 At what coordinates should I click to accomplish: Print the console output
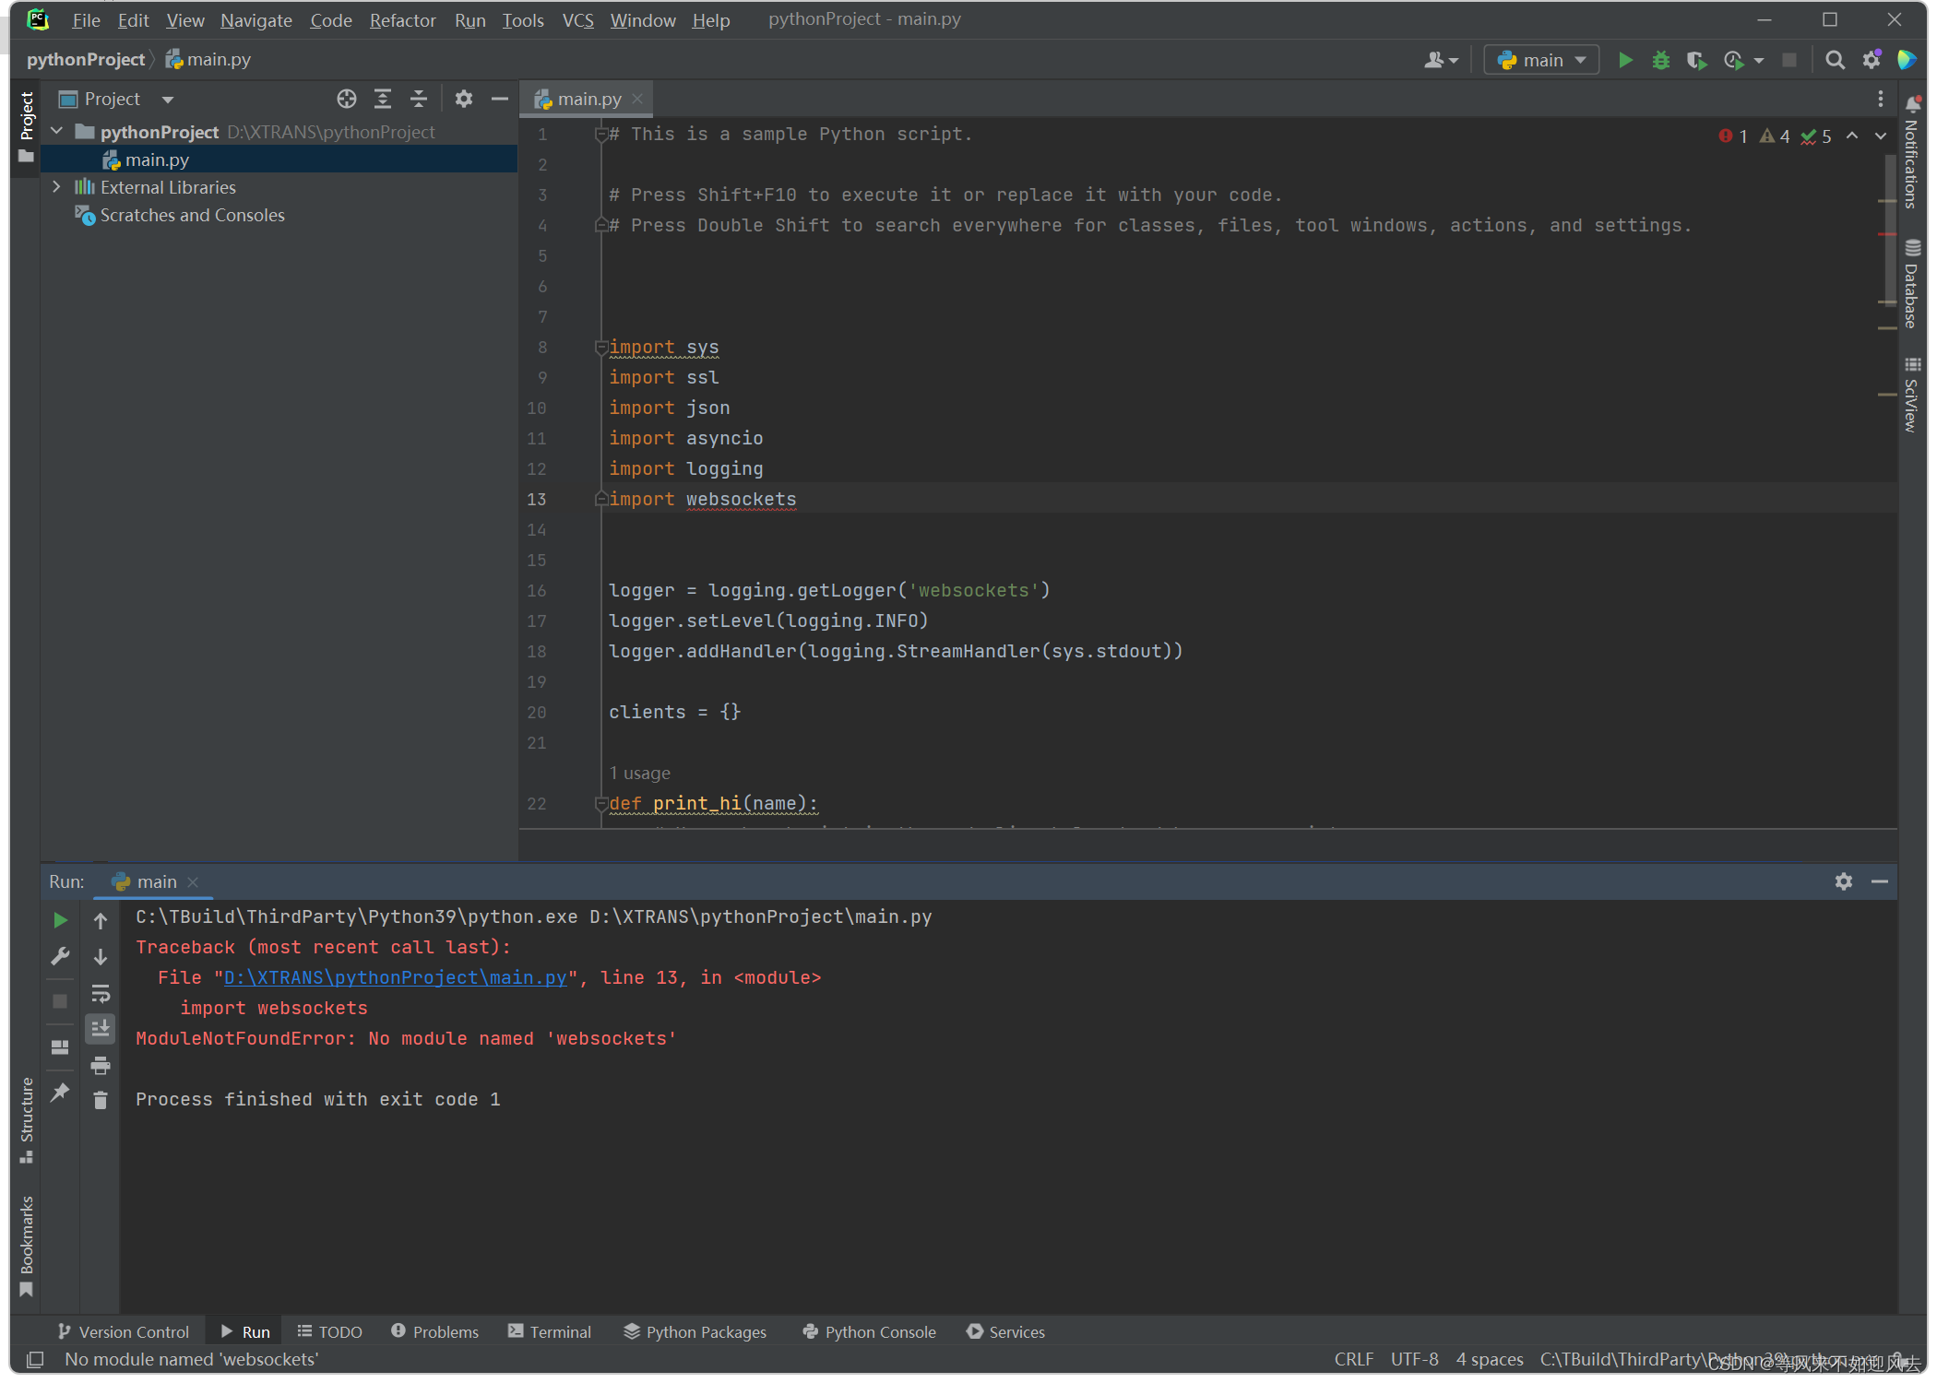pyautogui.click(x=101, y=1066)
